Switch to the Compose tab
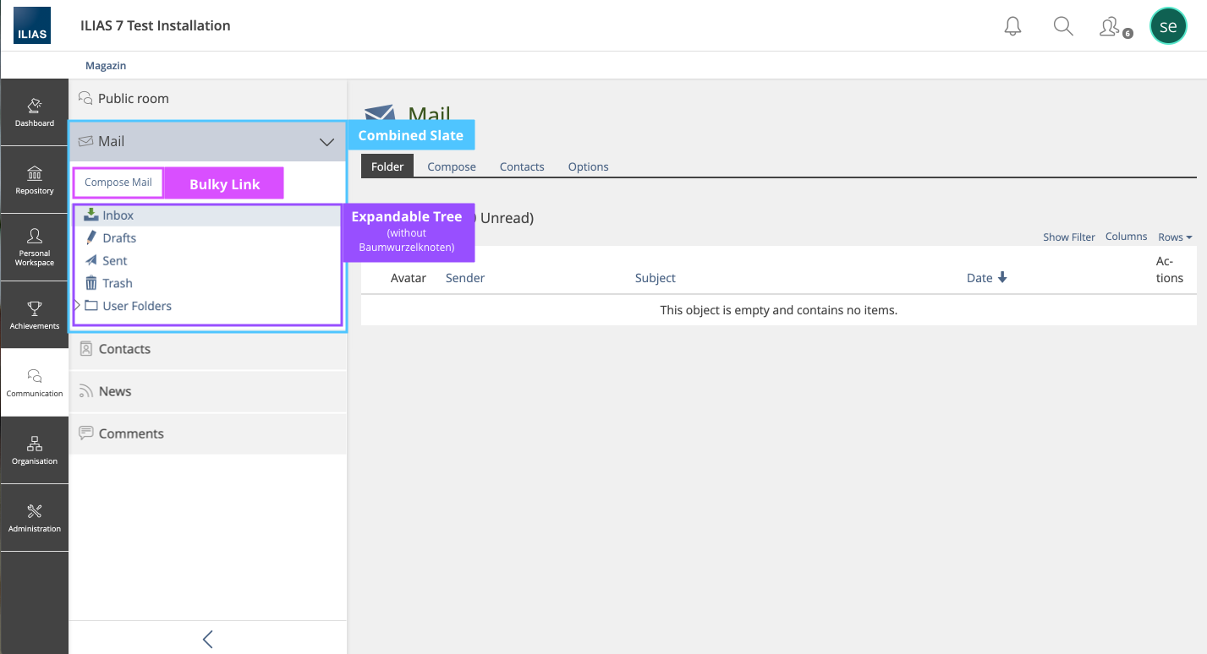 tap(452, 166)
